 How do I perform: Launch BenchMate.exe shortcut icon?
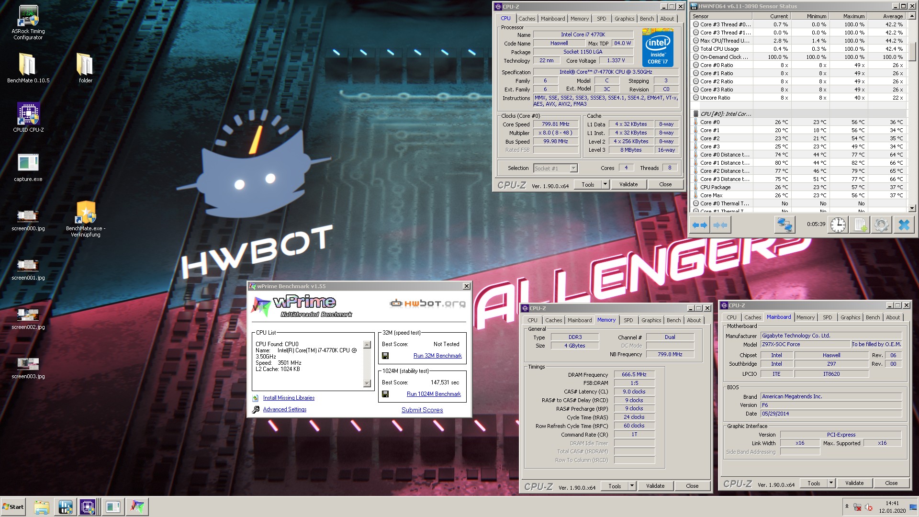pyautogui.click(x=85, y=219)
